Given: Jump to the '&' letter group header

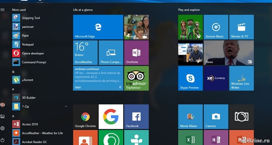Looking at the screenshot, I should point(13,72).
